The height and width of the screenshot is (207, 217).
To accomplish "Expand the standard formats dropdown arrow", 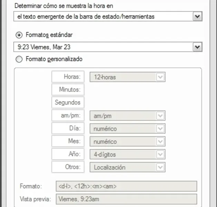I will [197, 47].
